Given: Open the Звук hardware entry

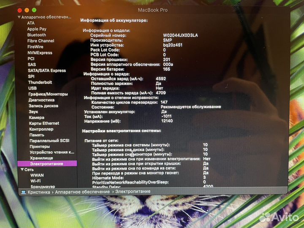Looking at the screenshot, I should 33,111.
